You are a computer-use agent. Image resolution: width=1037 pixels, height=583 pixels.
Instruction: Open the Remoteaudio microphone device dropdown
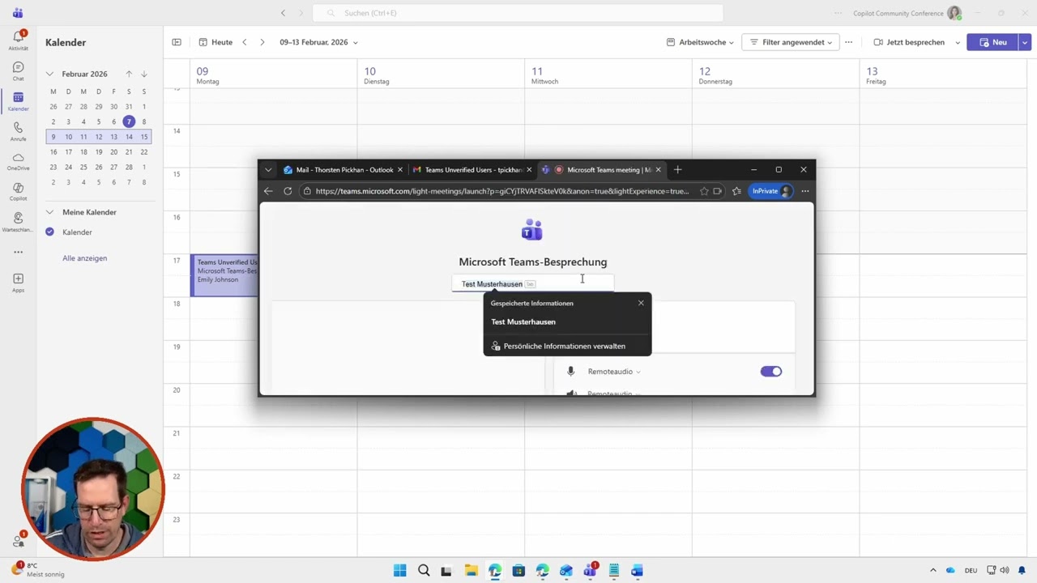[614, 372]
